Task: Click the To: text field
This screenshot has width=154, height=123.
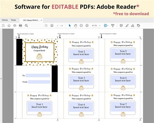Action: coord(38,76)
